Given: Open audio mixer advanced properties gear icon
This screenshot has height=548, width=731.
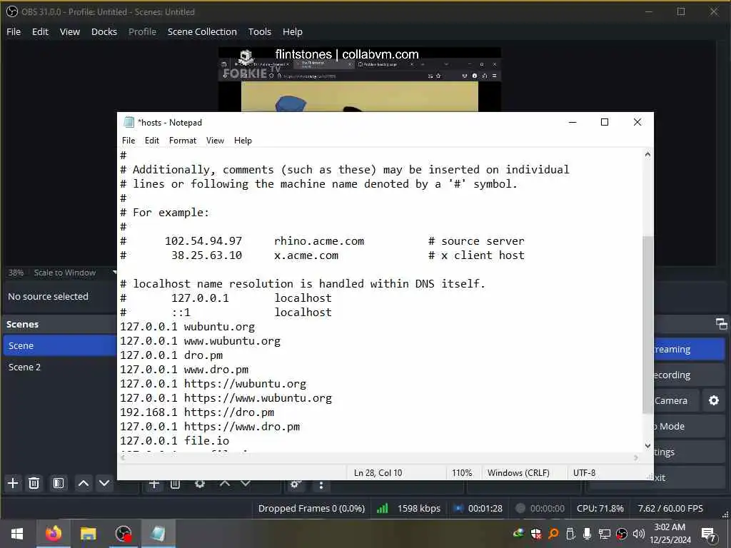Looking at the screenshot, I should 295,484.
